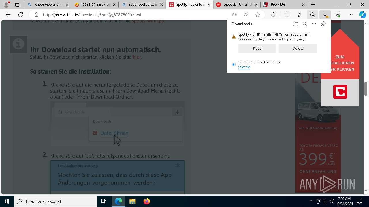The height and width of the screenshot is (207, 369).
Task: Click the Toyota Proace advertisement
Action: pyautogui.click(x=318, y=132)
